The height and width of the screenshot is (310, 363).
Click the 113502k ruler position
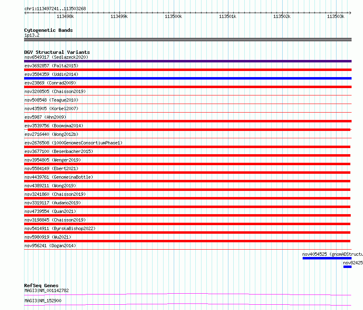coord(282,16)
